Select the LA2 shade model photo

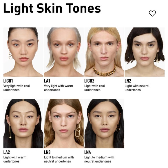[x=23, y=123]
